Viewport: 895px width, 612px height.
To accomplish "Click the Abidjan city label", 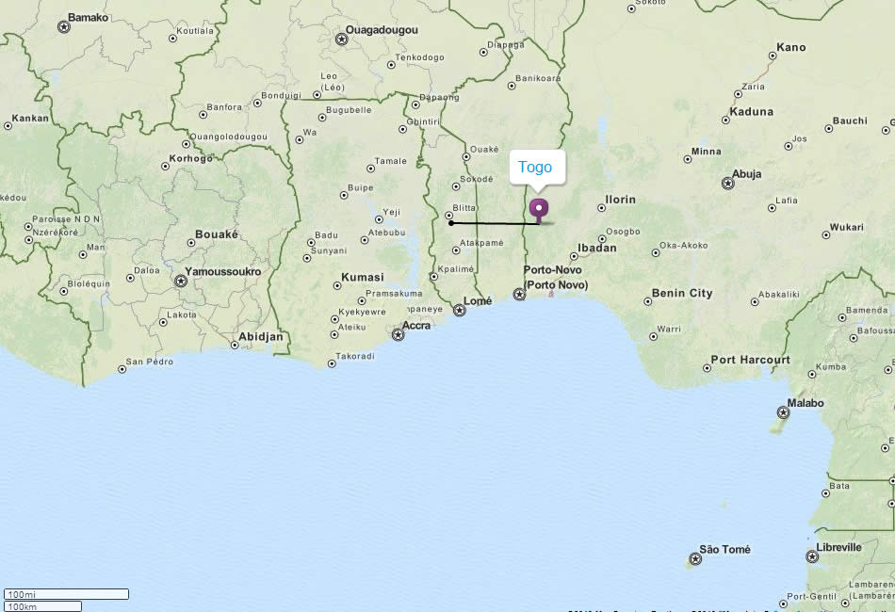I will click(261, 336).
